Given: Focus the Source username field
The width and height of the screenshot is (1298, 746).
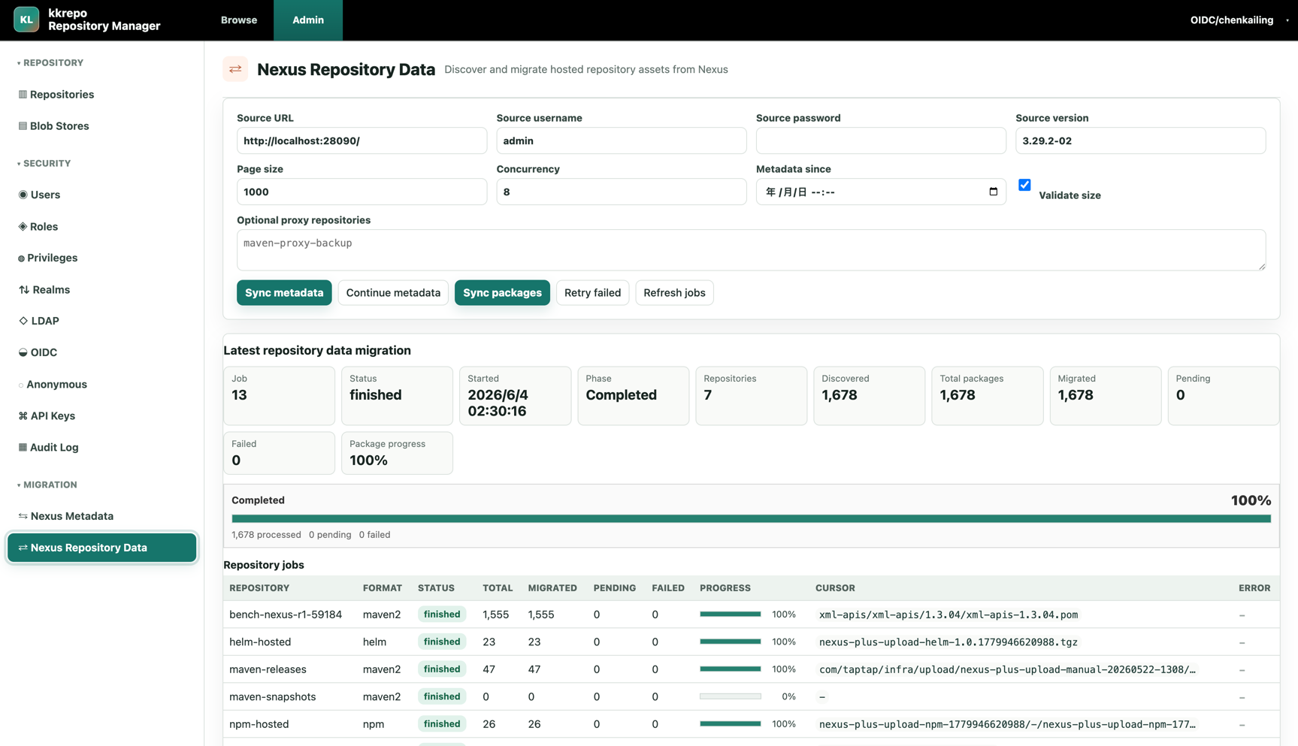Looking at the screenshot, I should (621, 140).
